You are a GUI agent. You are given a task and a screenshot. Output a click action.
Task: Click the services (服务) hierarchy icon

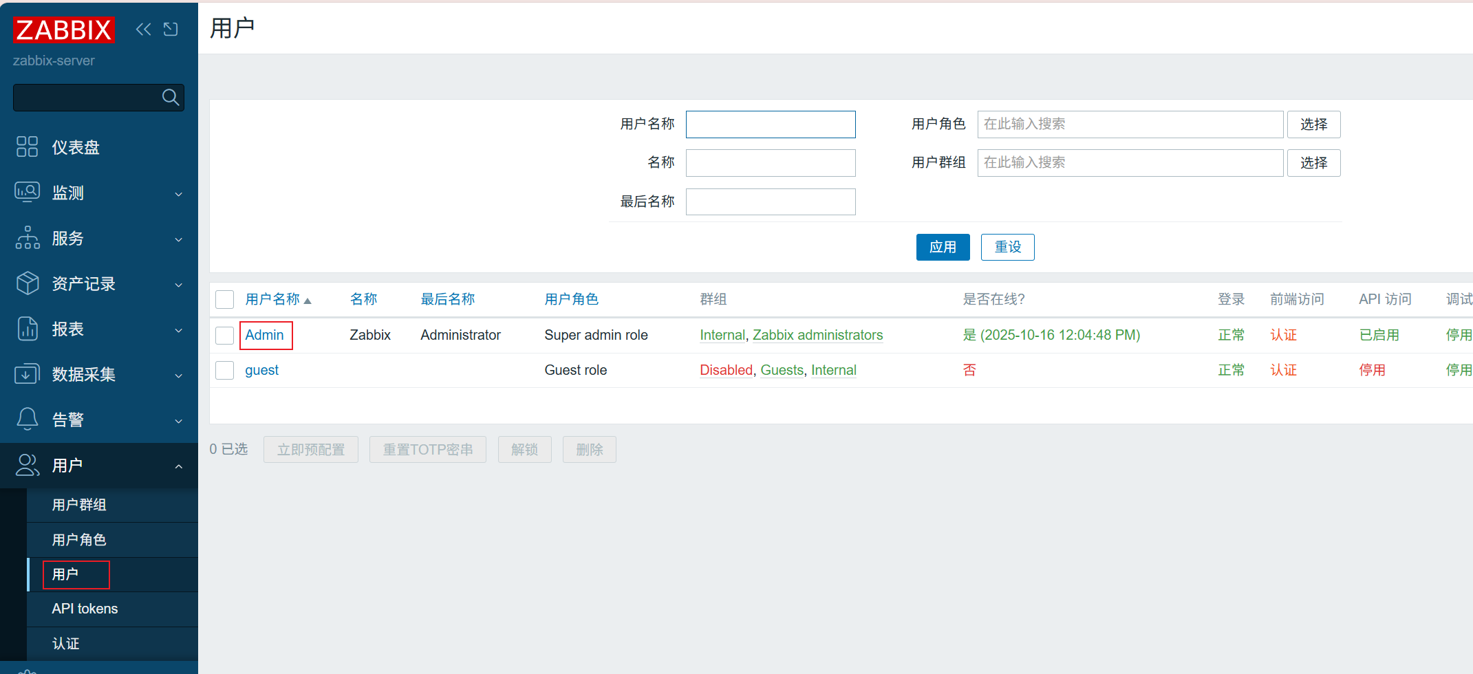click(x=27, y=238)
